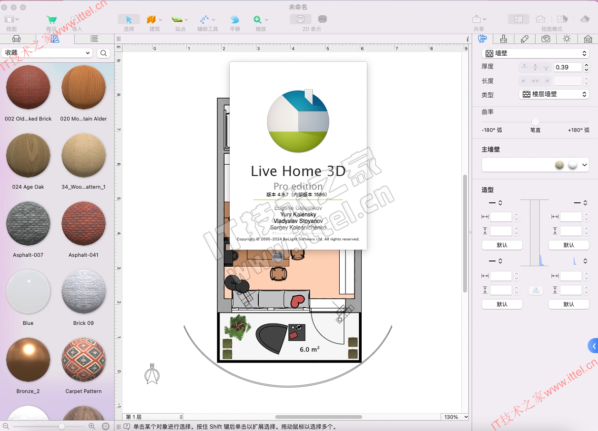Open the pencil 2D properties inspector tab
The image size is (598, 431).
coord(524,39)
